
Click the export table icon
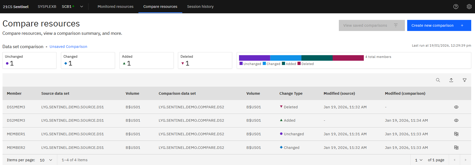[x=451, y=80]
